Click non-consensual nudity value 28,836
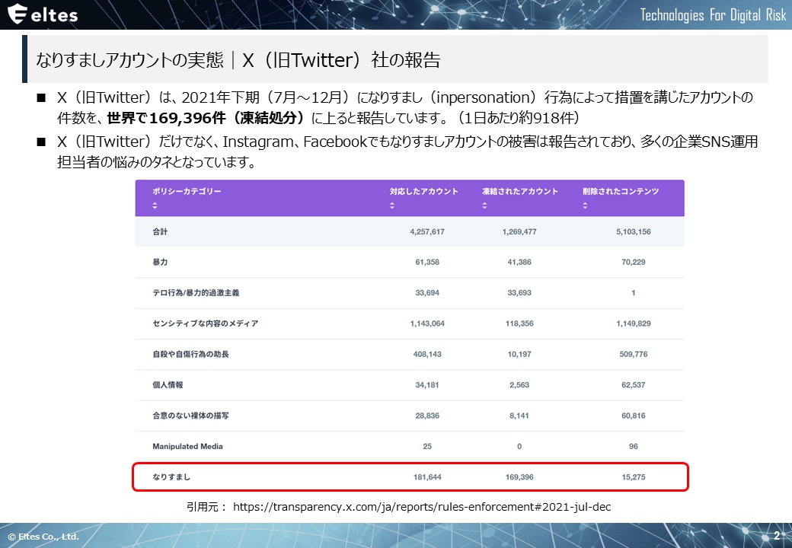Viewport: 792px width, 548px height. tap(427, 416)
